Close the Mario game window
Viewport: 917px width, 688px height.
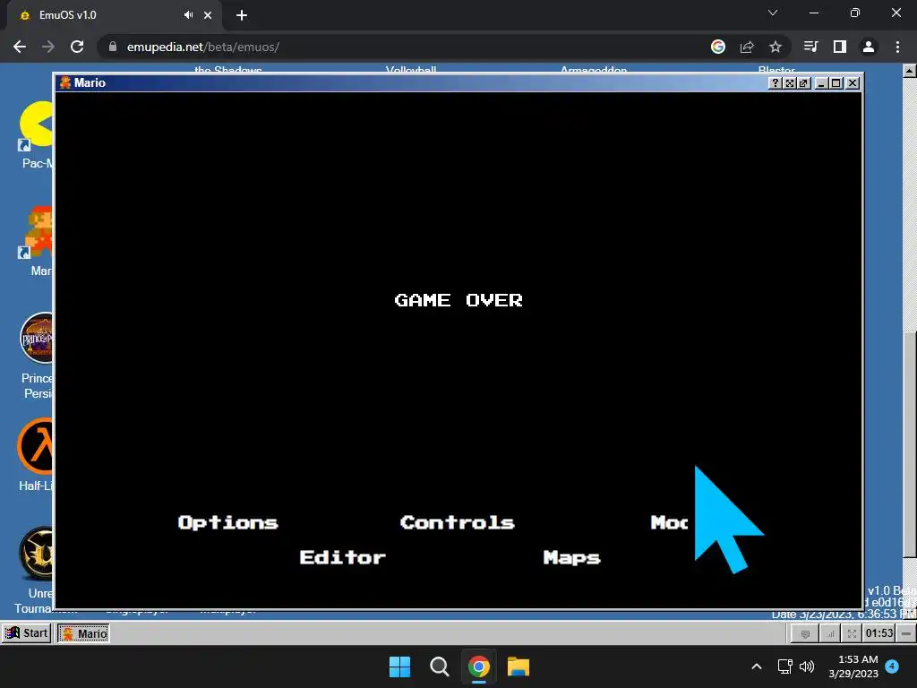pyautogui.click(x=853, y=83)
